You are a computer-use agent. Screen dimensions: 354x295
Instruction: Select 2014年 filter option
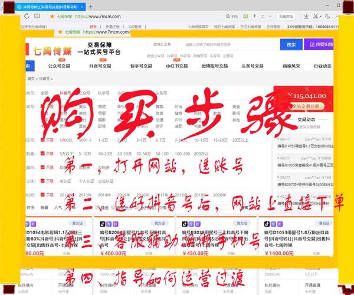[104, 194]
